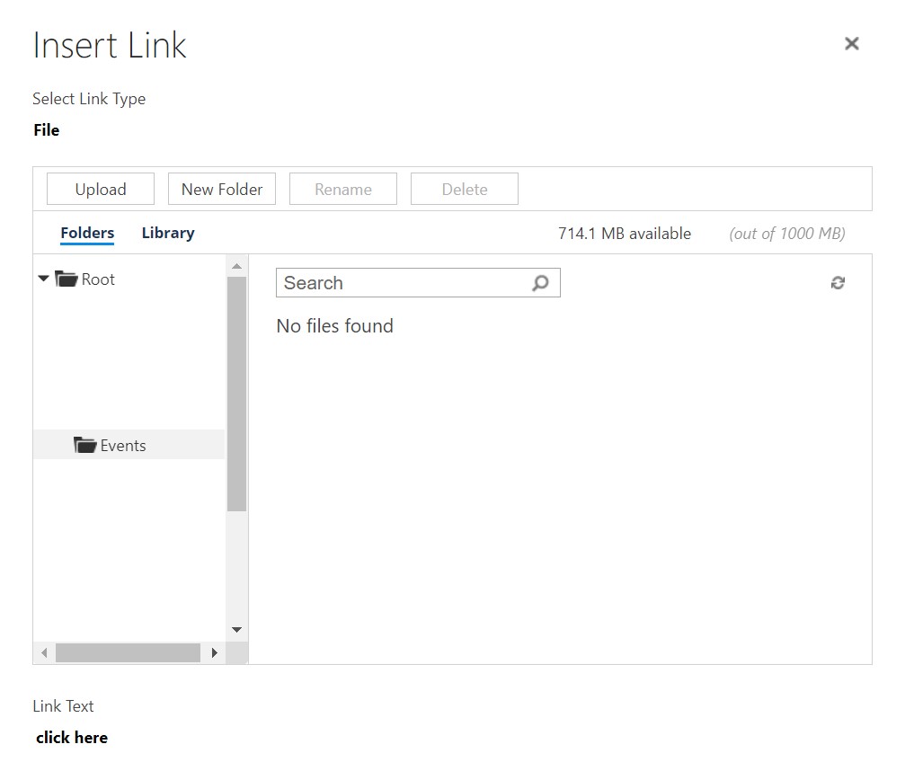Collapse the Root folder tree arrow
Screen dimensions: 905x762
point(43,279)
